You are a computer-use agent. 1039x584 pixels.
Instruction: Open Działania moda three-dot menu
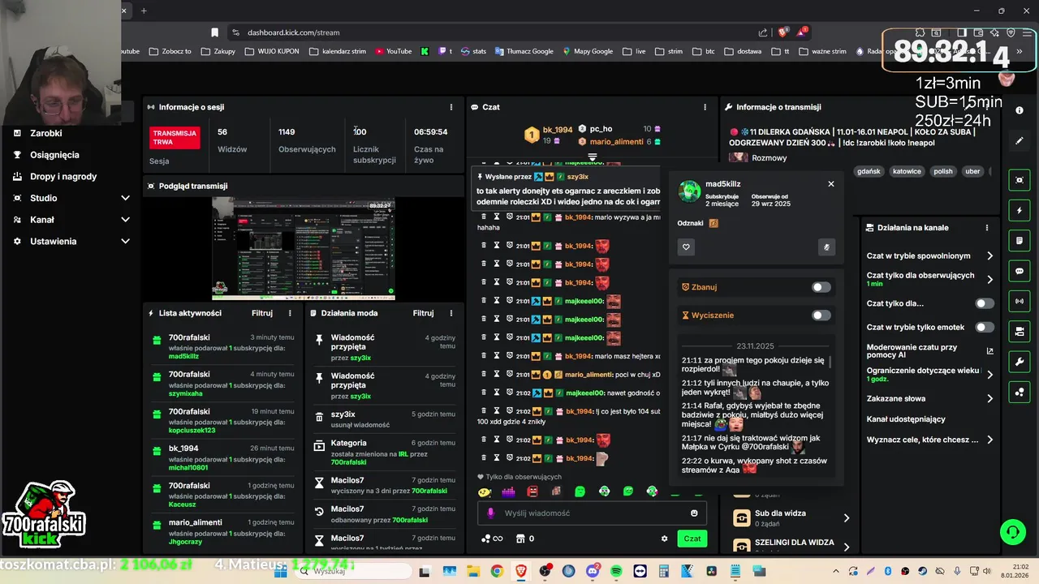coord(451,313)
